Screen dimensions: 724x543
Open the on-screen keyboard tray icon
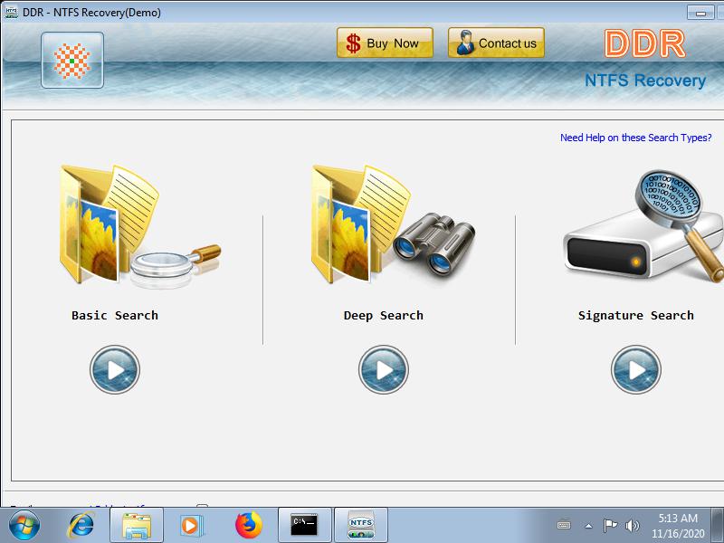click(x=564, y=525)
